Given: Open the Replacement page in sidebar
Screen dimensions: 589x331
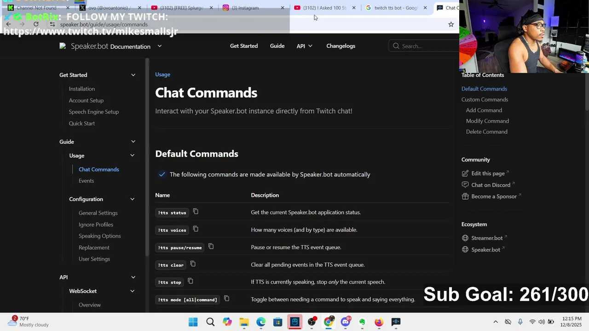Looking at the screenshot, I should [x=94, y=247].
